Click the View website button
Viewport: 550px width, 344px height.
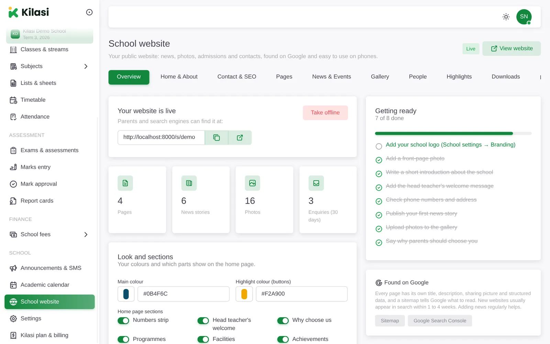(x=511, y=49)
